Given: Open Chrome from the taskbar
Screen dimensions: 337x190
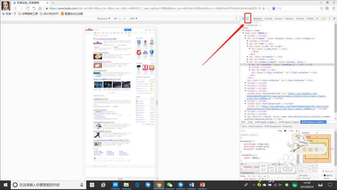Looking at the screenshot, I should 159,185.
